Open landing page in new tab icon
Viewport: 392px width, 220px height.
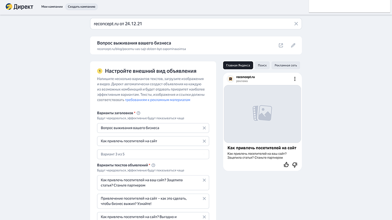(281, 46)
